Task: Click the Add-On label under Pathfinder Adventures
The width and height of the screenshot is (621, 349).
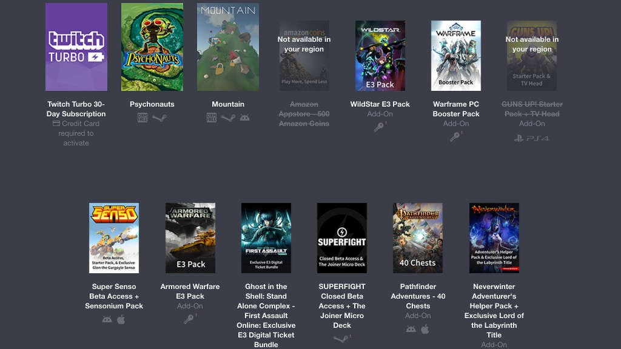Action: 418,315
